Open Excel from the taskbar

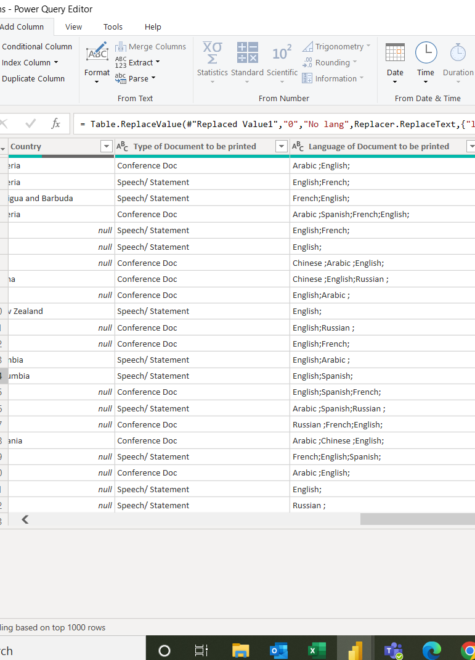(x=317, y=651)
